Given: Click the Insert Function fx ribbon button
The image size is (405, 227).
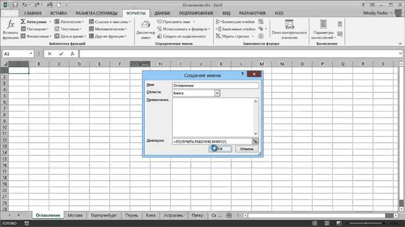Looking at the screenshot, I should [x=11, y=29].
